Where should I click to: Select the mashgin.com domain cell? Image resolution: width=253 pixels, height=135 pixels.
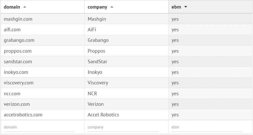tap(18, 19)
